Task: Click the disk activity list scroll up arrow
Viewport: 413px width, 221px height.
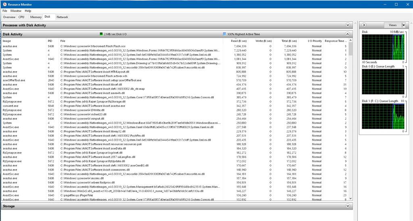Action: pos(350,41)
